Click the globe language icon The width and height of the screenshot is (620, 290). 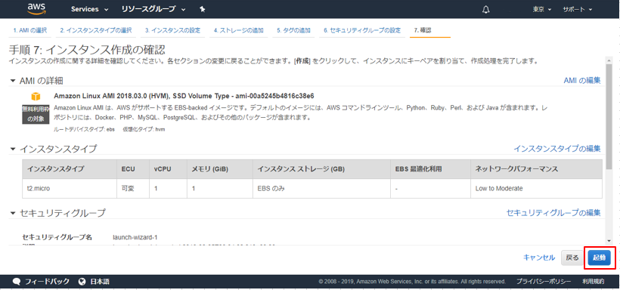(x=82, y=282)
